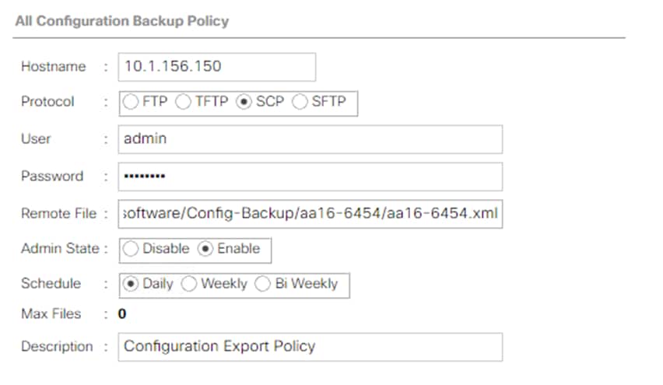Image resolution: width=663 pixels, height=385 pixels.
Task: Click the Admin State label
Action: [60, 250]
